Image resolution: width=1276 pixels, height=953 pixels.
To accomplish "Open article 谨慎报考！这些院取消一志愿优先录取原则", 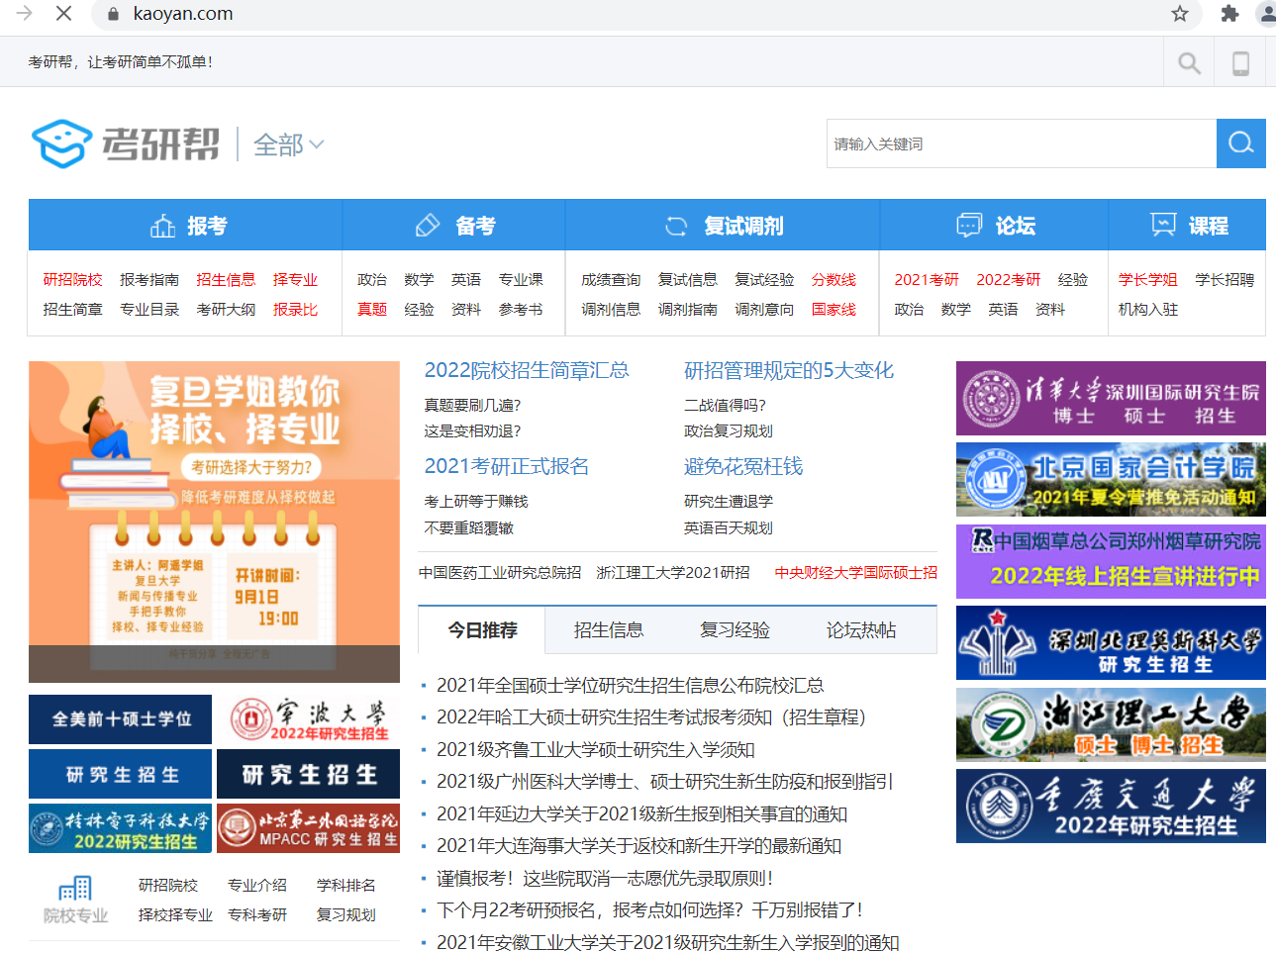I will pos(605,879).
